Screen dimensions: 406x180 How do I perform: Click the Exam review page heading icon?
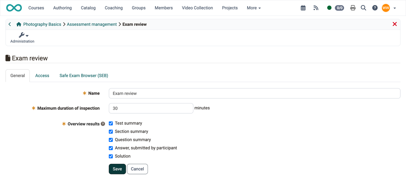8,58
